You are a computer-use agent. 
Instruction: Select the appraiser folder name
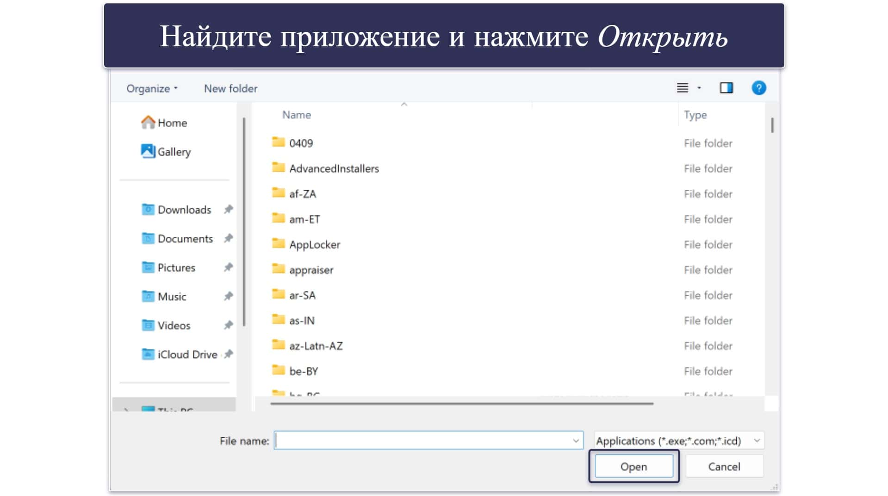(x=311, y=270)
